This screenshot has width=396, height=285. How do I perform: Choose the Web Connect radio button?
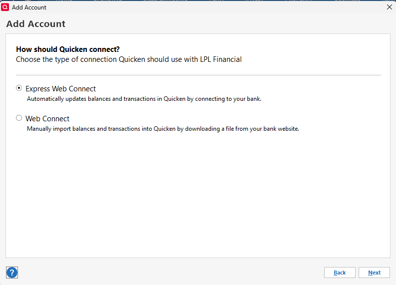click(x=19, y=118)
